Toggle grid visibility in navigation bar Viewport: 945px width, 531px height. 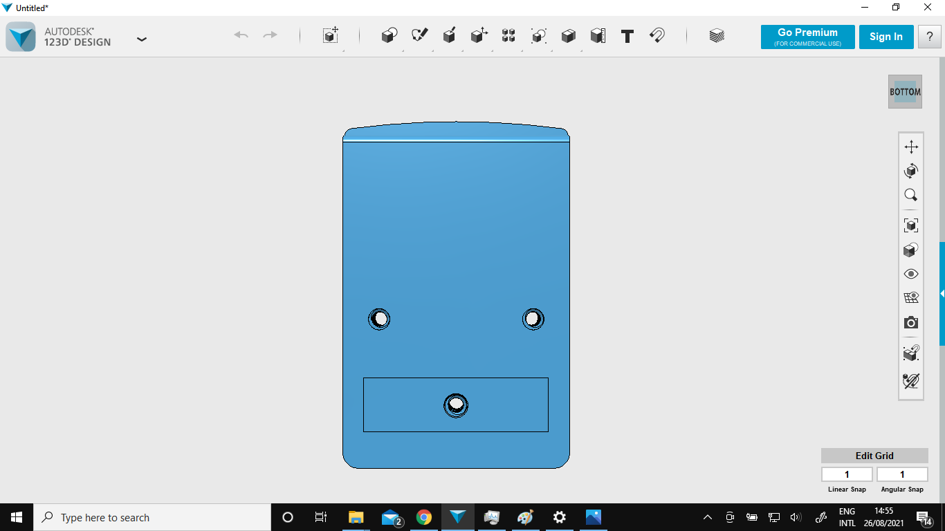911,298
